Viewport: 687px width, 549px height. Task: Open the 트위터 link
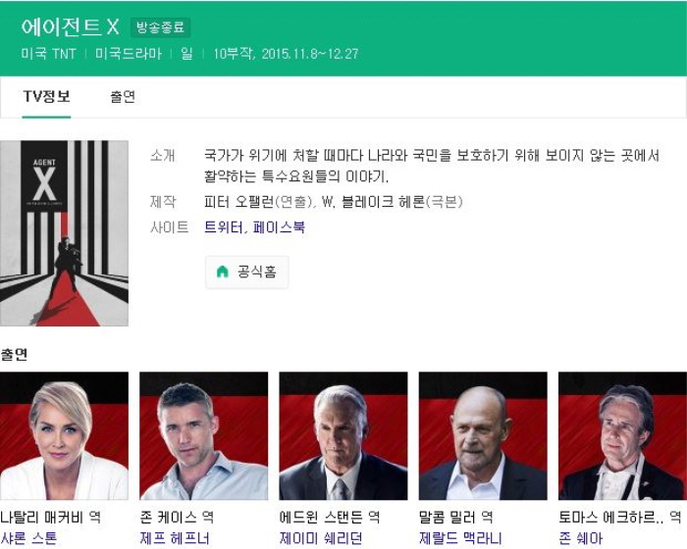click(x=223, y=227)
